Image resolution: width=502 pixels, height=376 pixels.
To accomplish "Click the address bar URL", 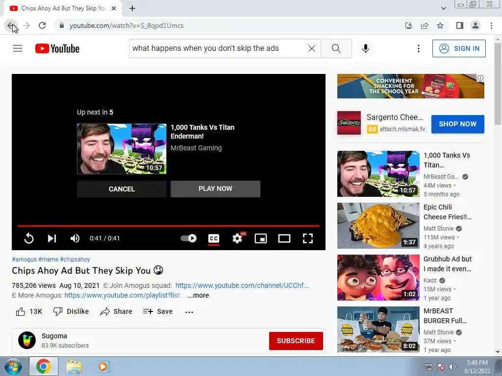I will 126,25.
